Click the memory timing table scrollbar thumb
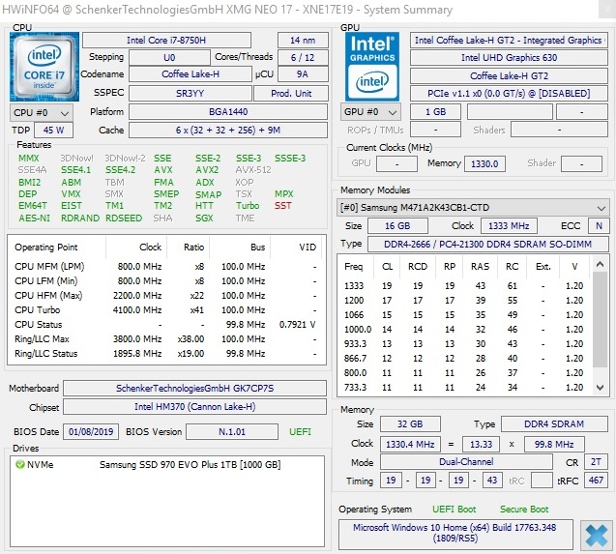This screenshot has height=554, width=616. click(600, 319)
